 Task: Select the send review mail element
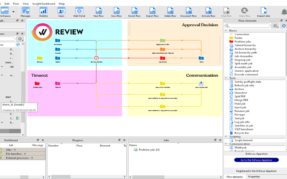tap(201, 83)
